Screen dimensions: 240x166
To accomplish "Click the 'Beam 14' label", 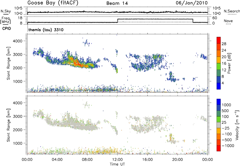I will [117, 3].
